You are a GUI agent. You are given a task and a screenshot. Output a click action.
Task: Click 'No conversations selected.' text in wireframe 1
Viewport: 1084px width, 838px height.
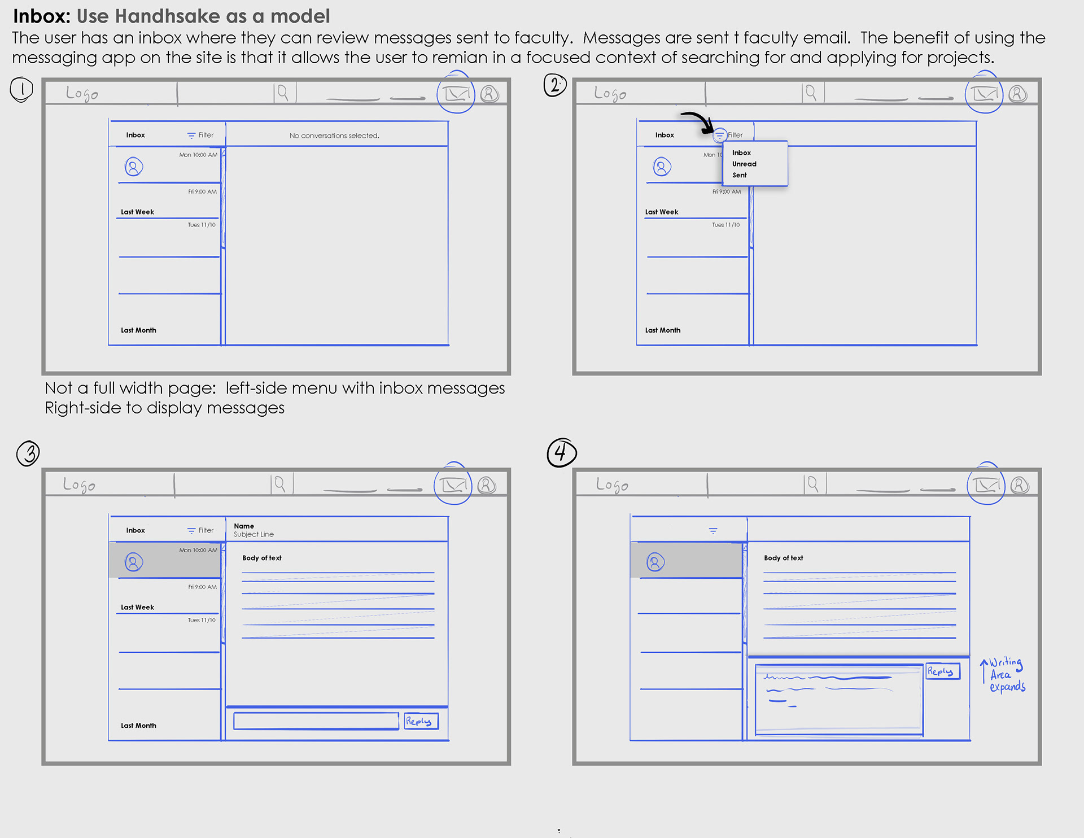click(334, 136)
